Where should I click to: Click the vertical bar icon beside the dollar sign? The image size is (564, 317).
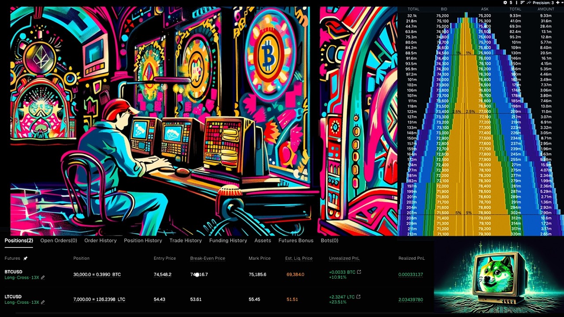point(516,3)
